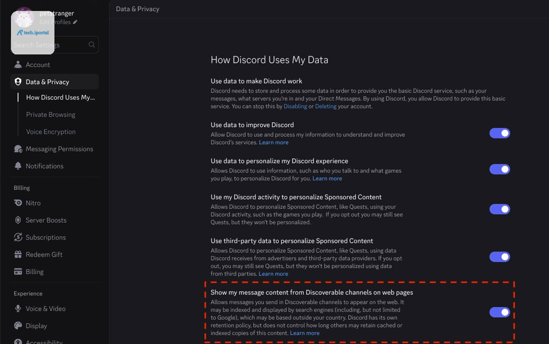Click Use data to make Discord work title
Image resolution: width=549 pixels, height=344 pixels.
[256, 81]
